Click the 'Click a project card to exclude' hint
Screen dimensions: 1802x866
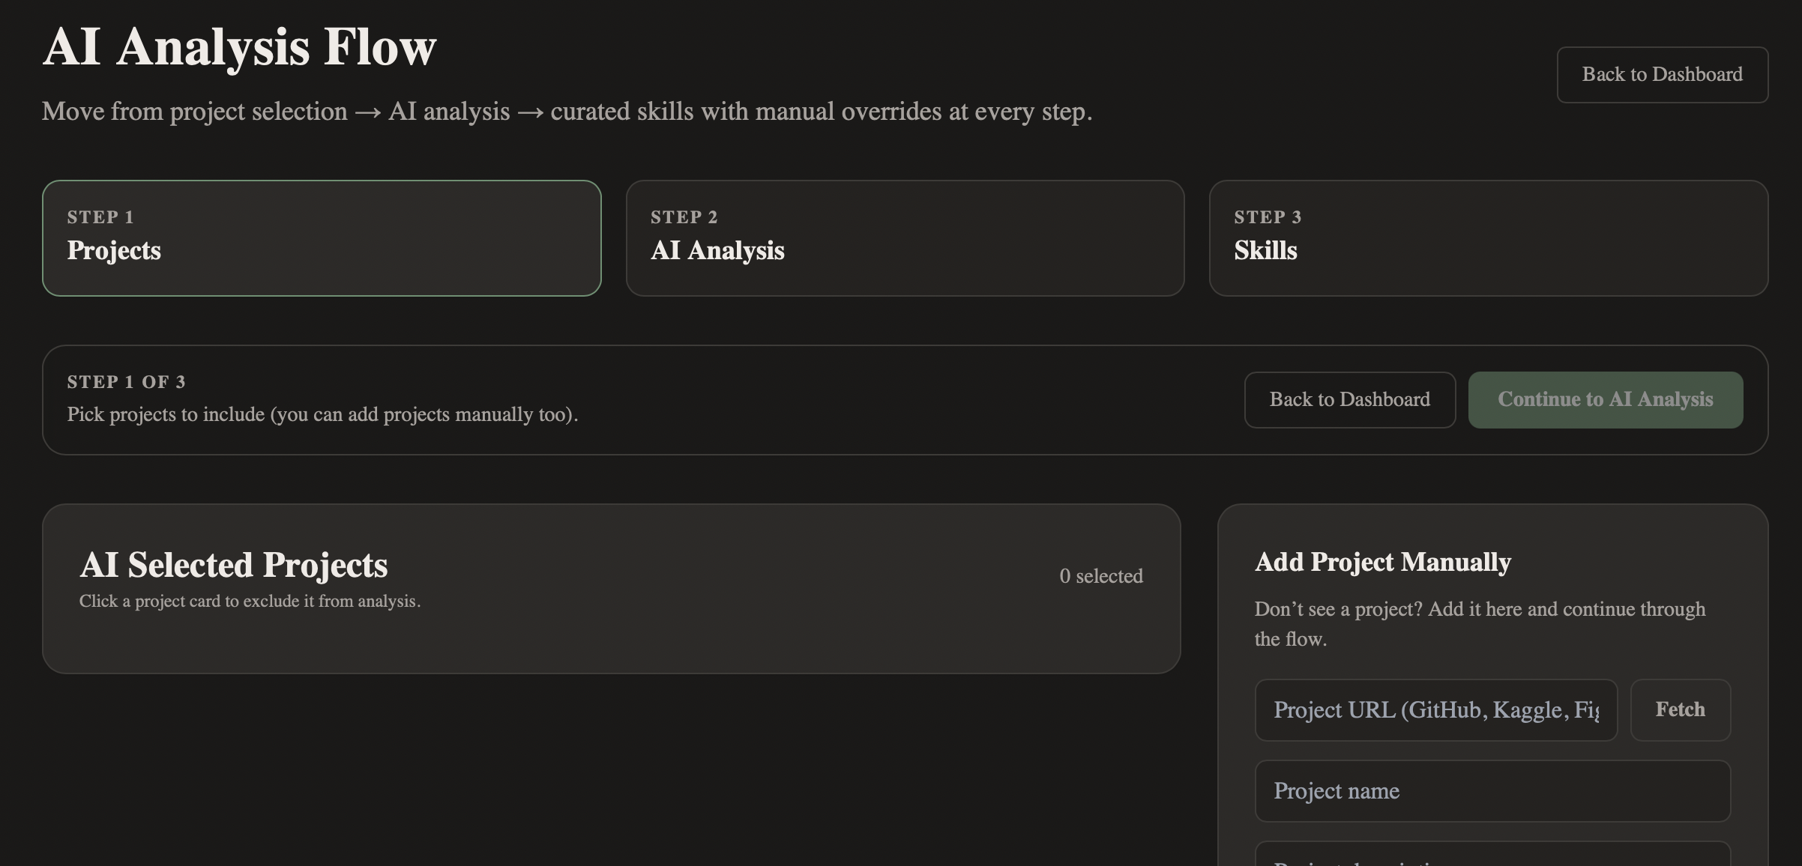pyautogui.click(x=250, y=602)
